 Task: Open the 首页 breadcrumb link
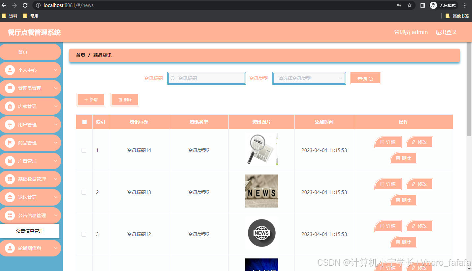[80, 55]
